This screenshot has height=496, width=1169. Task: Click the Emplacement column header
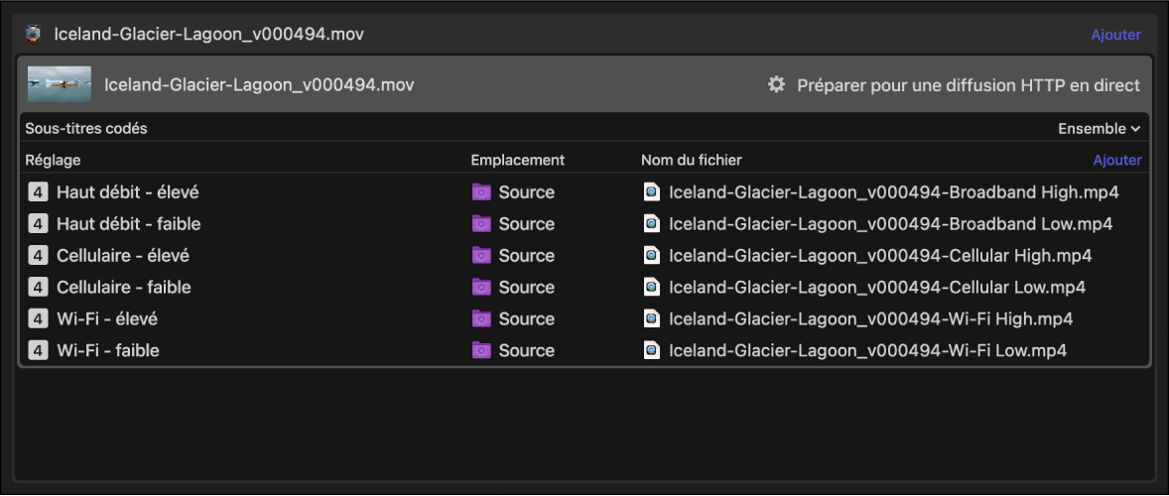click(517, 161)
